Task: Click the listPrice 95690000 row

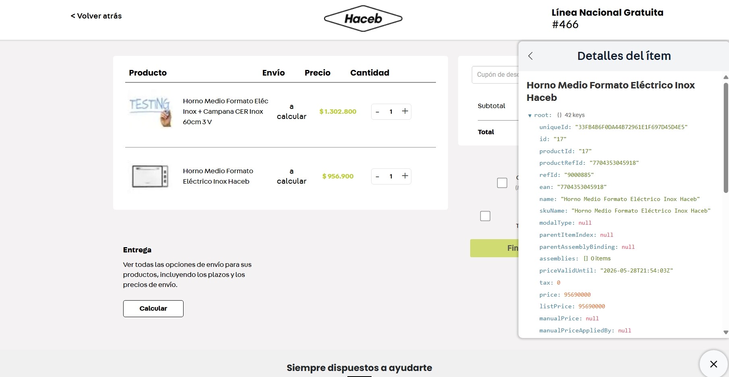Action: [572, 306]
